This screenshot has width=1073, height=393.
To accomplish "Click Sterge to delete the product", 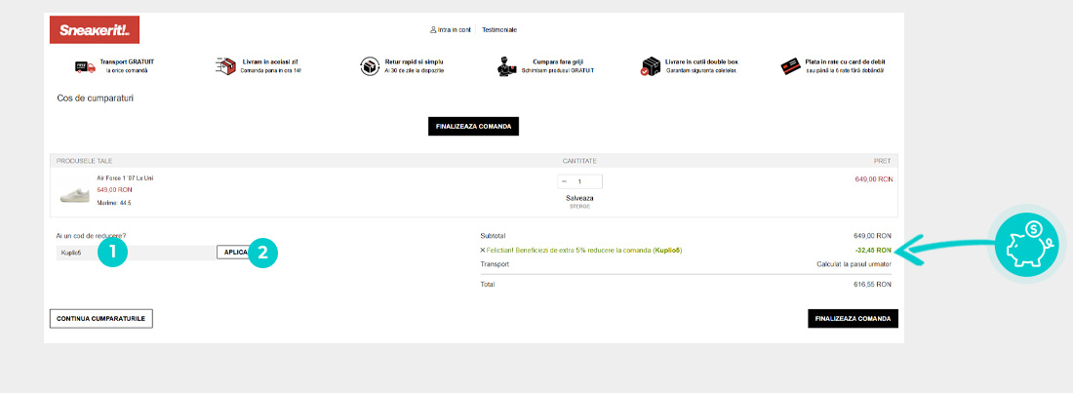I will tap(579, 206).
